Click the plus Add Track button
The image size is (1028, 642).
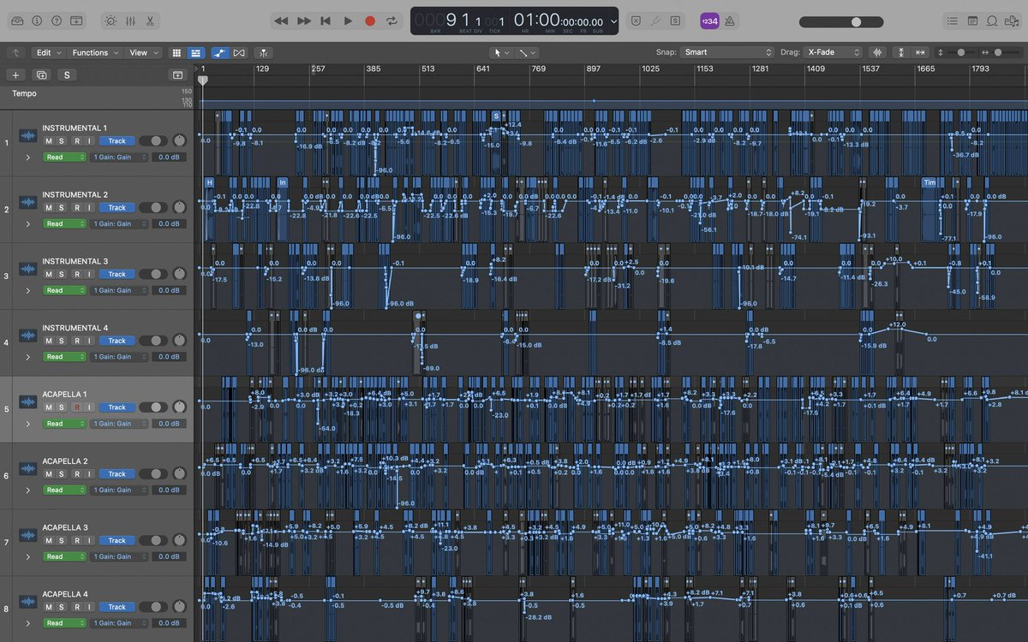coord(15,75)
